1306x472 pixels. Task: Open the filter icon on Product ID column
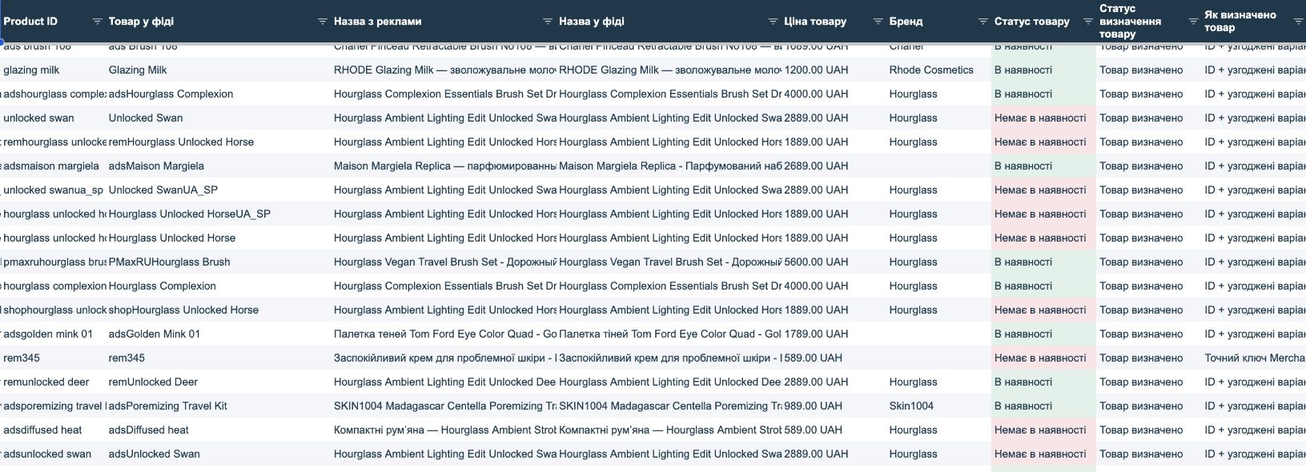pos(97,22)
